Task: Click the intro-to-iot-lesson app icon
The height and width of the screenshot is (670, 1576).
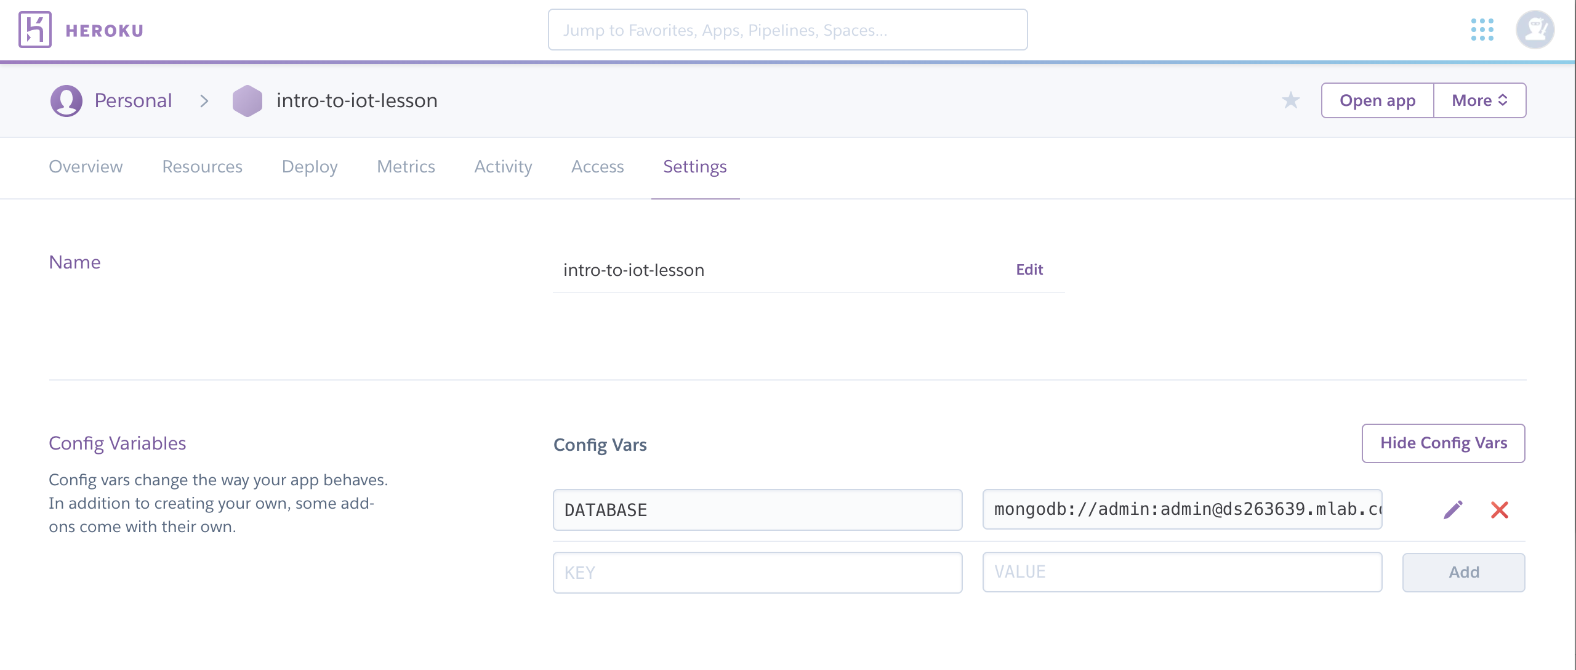Action: (247, 100)
